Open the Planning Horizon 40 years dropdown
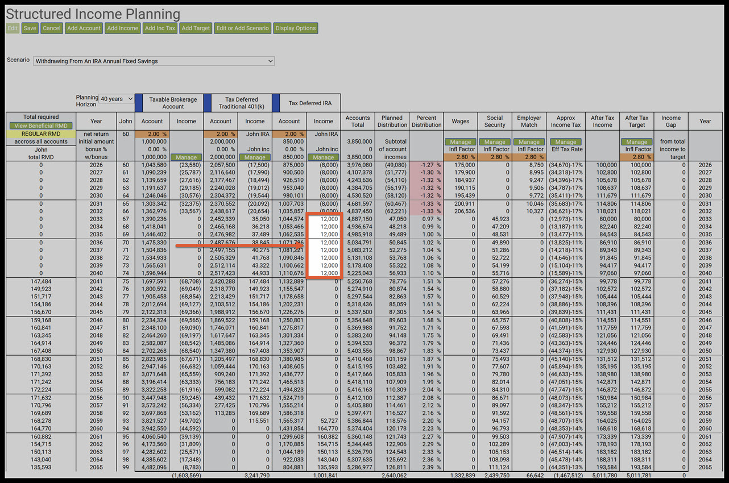729x483 pixels. 117,99
